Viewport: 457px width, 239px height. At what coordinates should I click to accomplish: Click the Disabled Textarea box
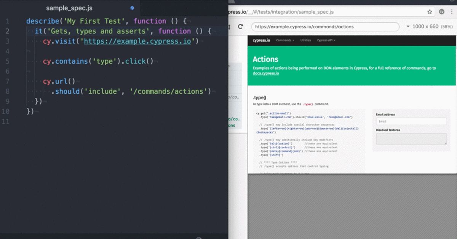point(411,139)
